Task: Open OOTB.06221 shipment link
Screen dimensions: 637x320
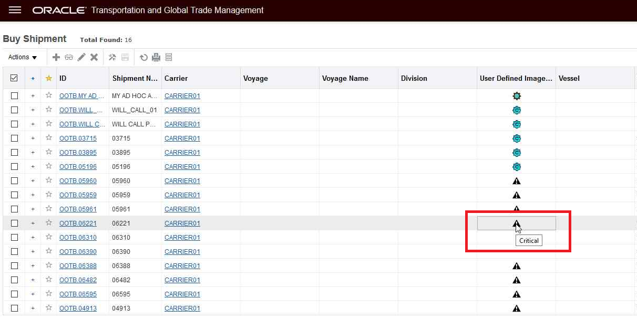Action: pos(78,223)
